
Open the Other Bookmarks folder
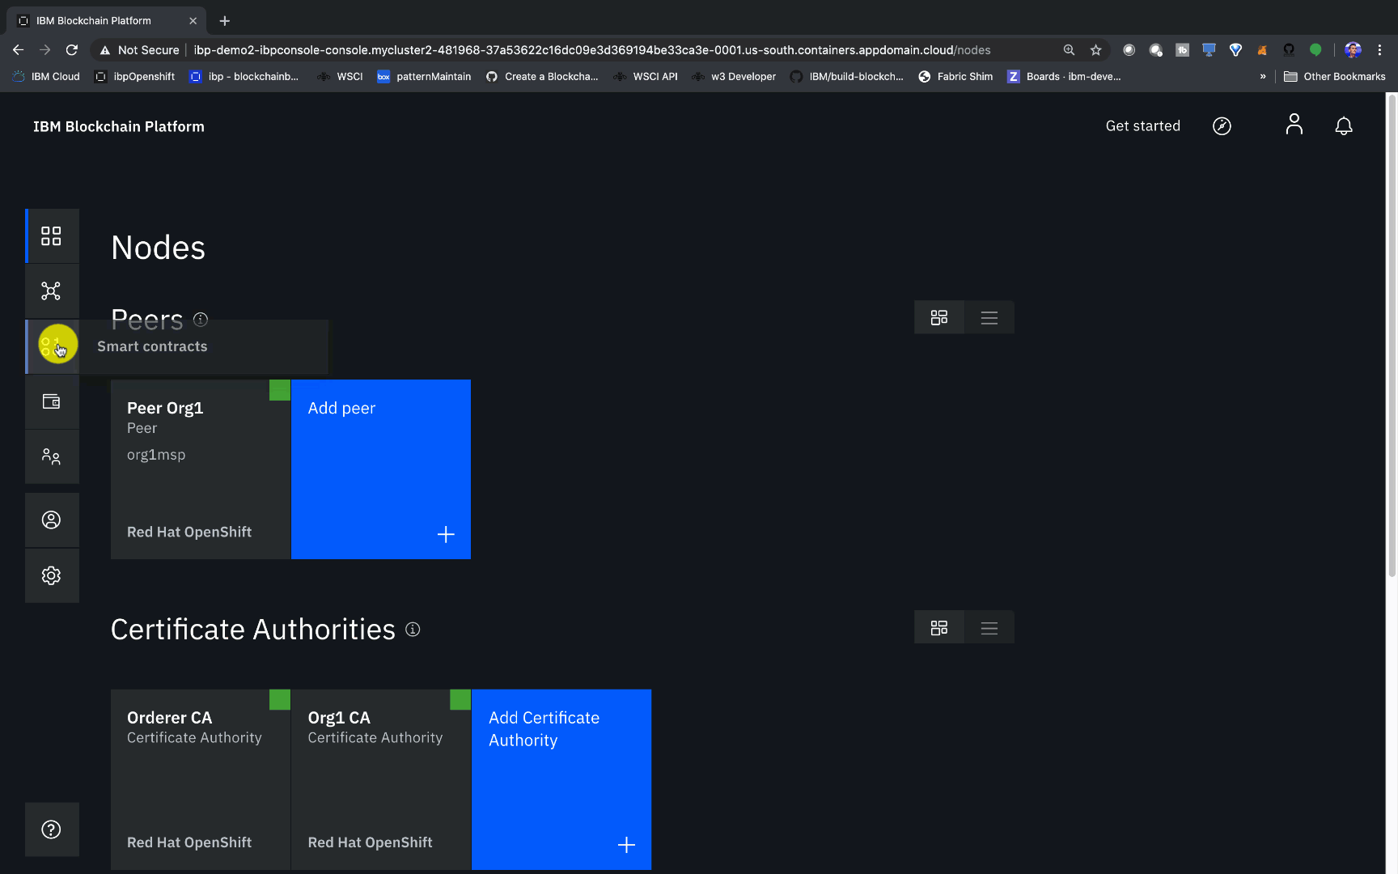click(1335, 77)
